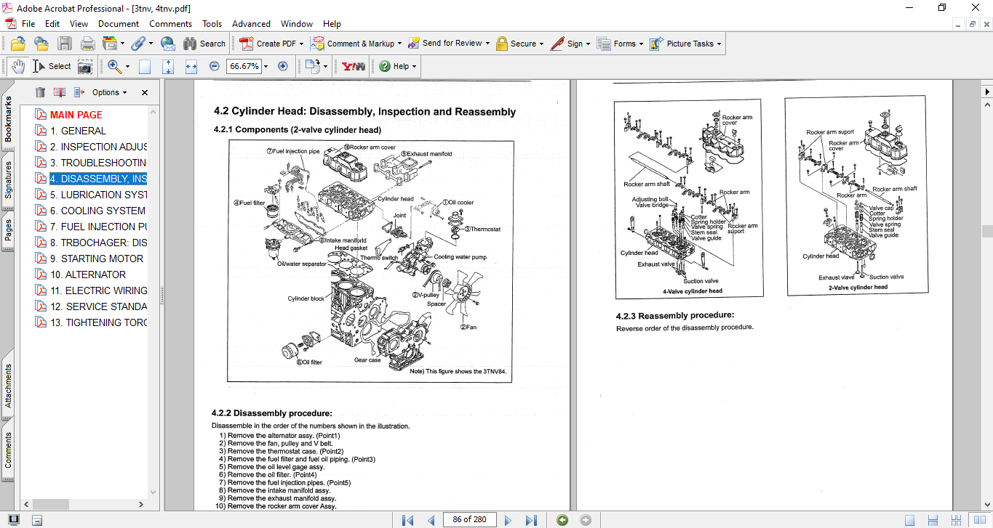993x528 pixels.
Task: Open the zoom percentage dropdown
Action: [266, 66]
